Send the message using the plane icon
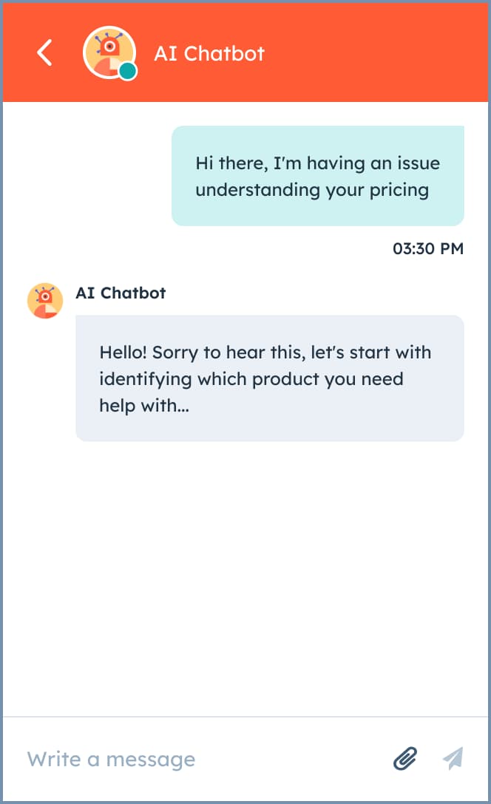This screenshot has height=804, width=491. point(454,758)
